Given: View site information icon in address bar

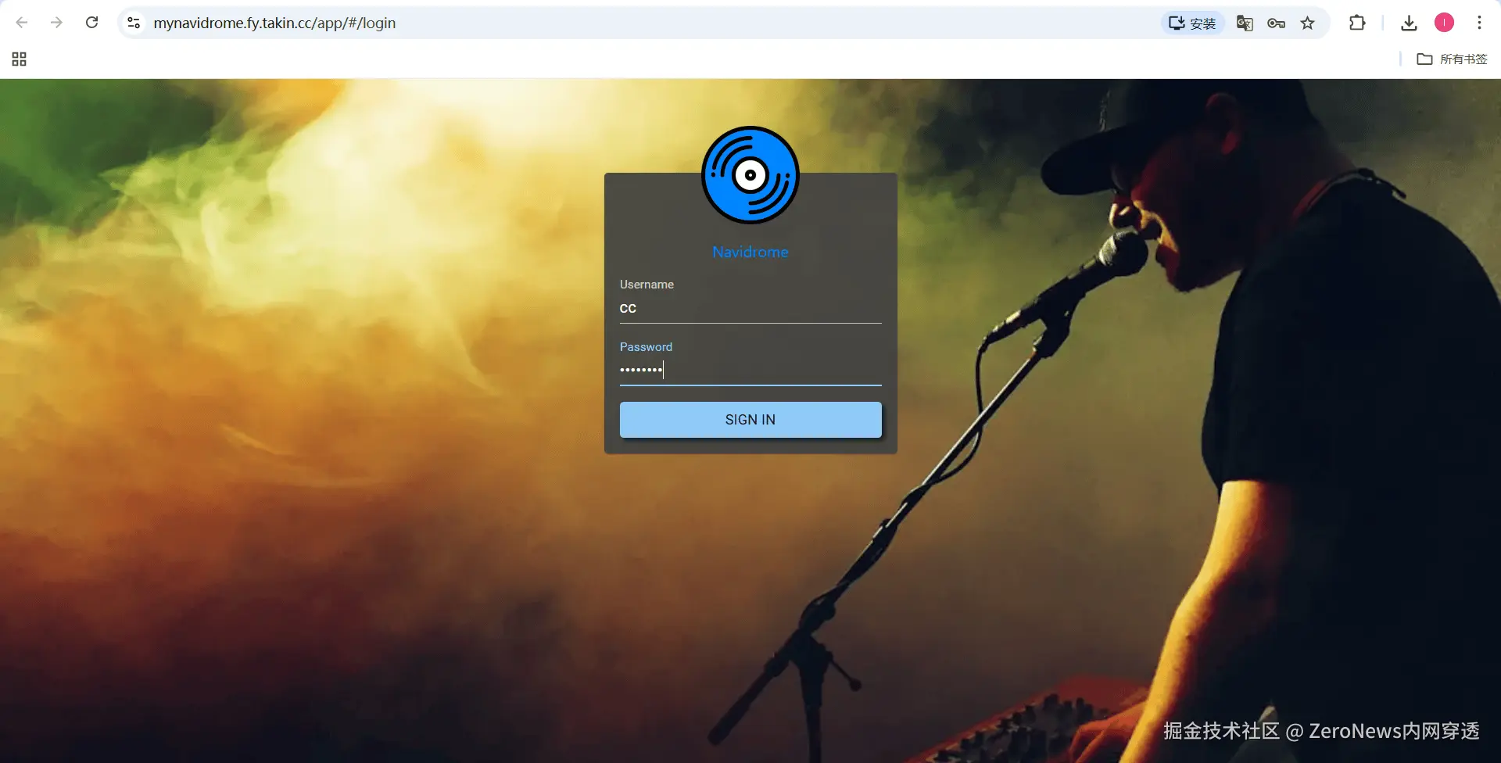Looking at the screenshot, I should click(134, 23).
